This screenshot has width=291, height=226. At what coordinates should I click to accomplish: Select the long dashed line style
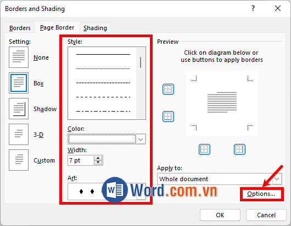pyautogui.click(x=103, y=97)
